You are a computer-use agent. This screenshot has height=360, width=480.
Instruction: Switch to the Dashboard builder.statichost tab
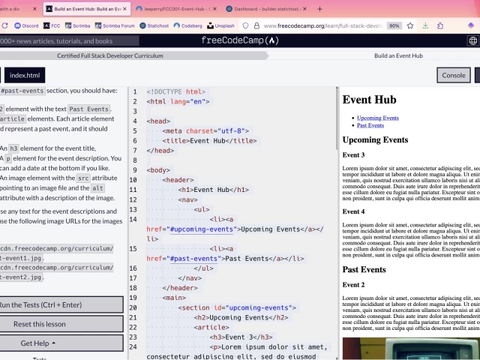click(265, 9)
